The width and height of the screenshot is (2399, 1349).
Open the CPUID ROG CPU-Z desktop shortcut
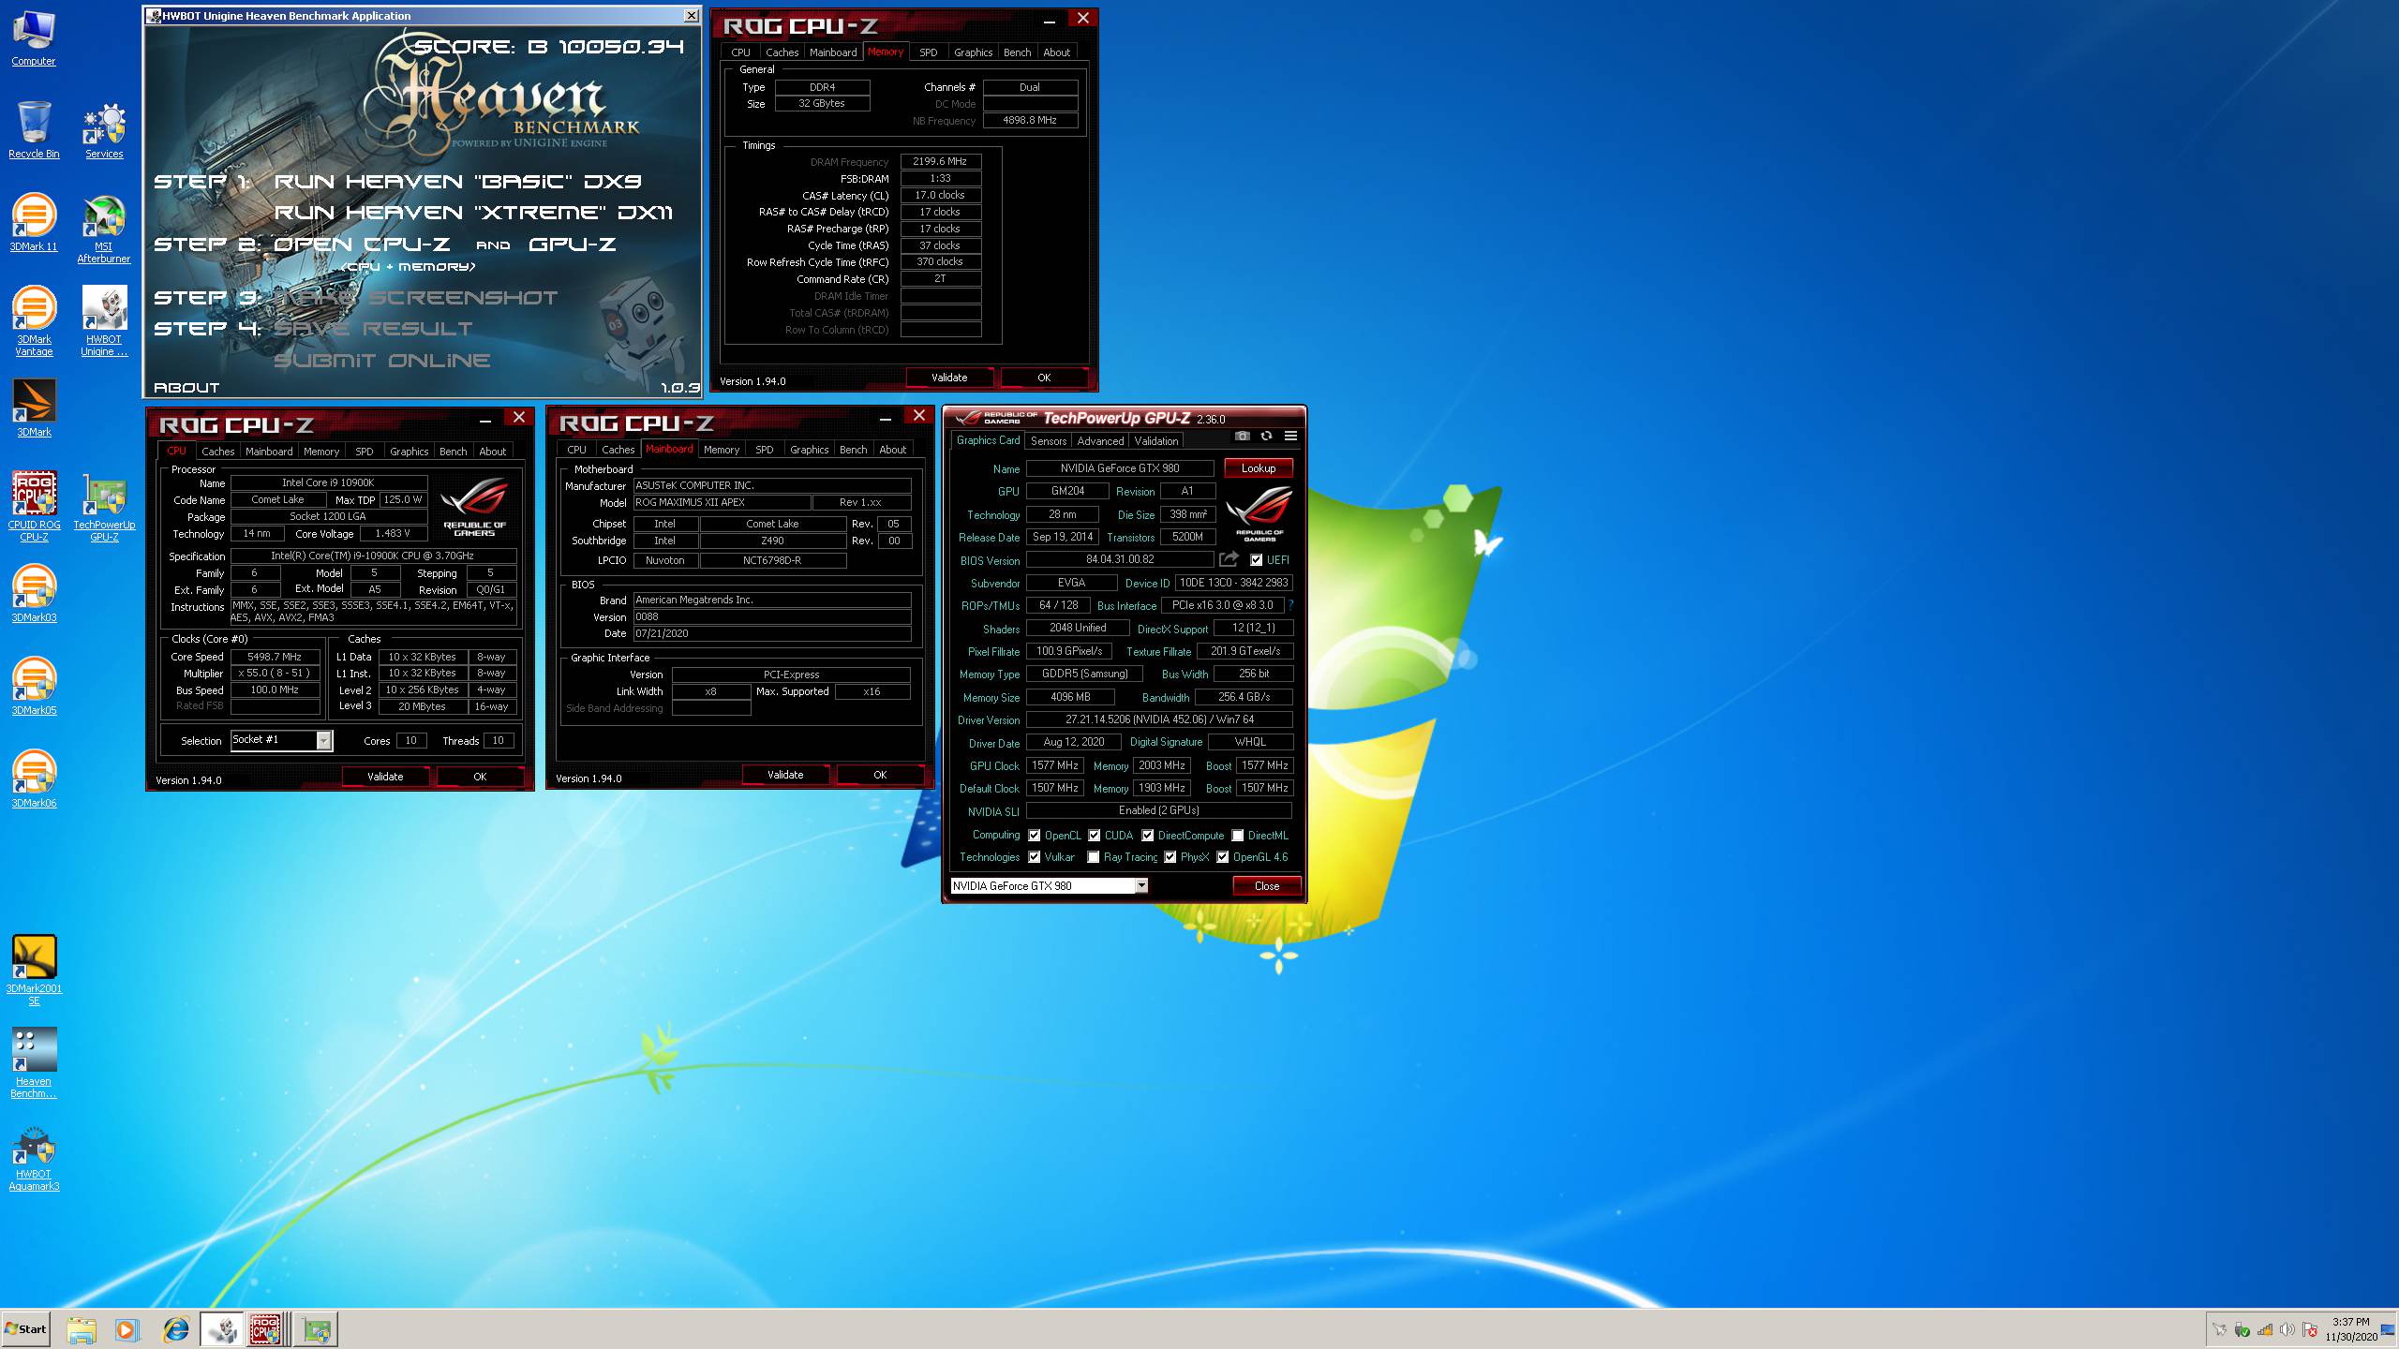34,506
